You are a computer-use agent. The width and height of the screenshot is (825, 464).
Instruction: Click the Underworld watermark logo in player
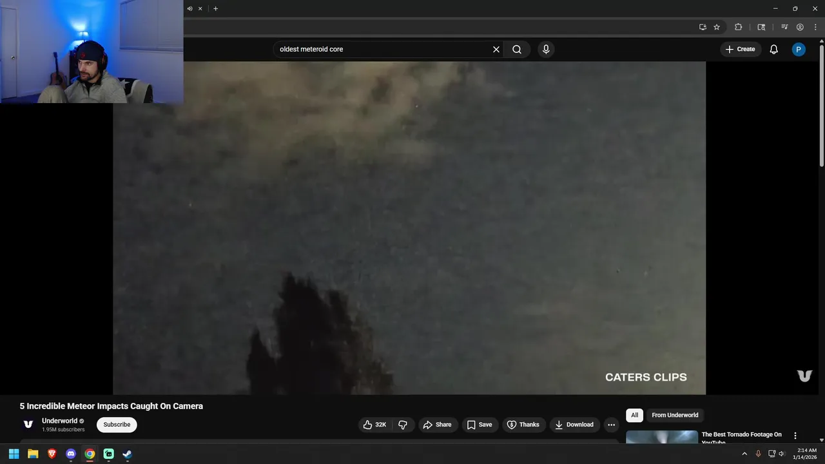tap(804, 376)
